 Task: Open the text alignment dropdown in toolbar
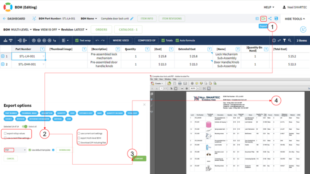coord(65,41)
